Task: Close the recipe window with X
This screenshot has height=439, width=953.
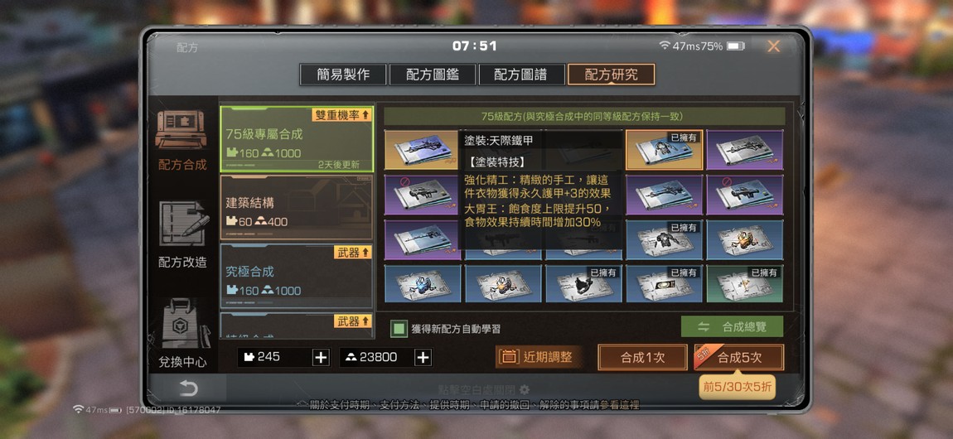Action: coord(773,46)
